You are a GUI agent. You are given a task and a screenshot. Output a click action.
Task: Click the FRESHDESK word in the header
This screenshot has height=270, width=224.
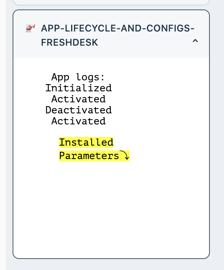(70, 43)
